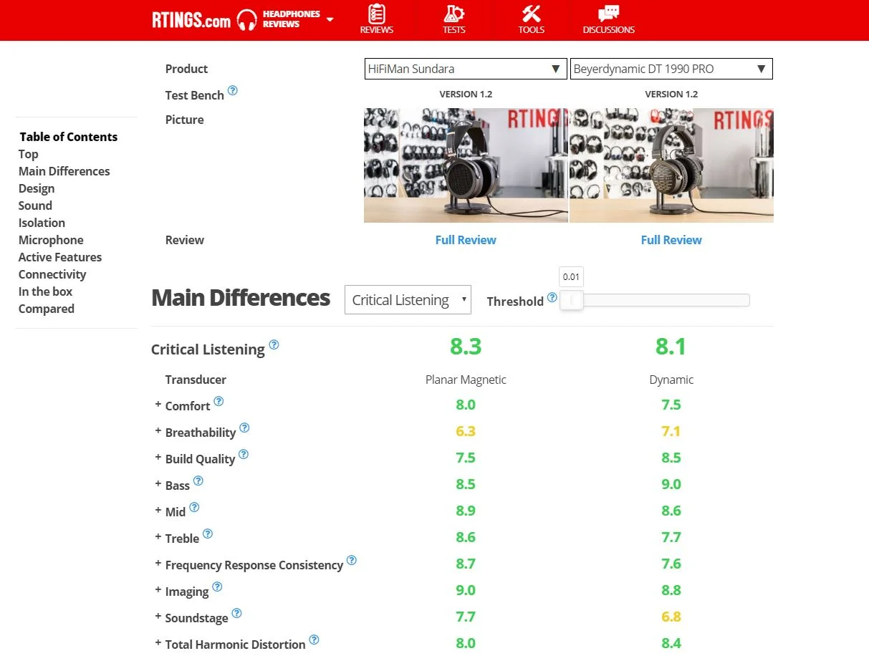The height and width of the screenshot is (666, 869).
Task: Click the Critical Listening help icon
Action: [x=274, y=345]
